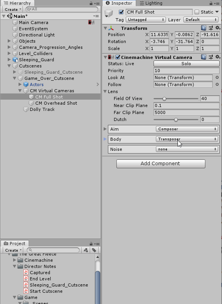Expand the Objects hierarchy item

click(9, 41)
